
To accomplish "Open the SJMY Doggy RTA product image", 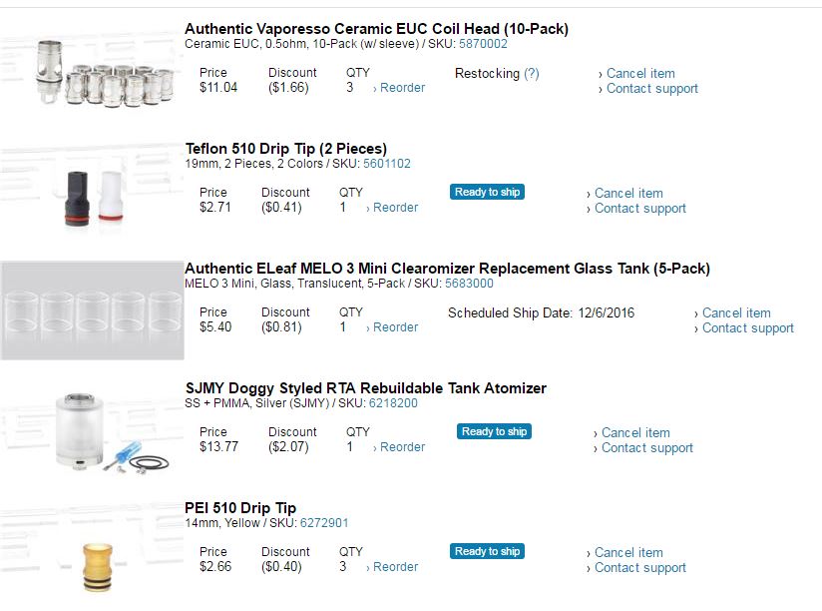I will pyautogui.click(x=92, y=431).
